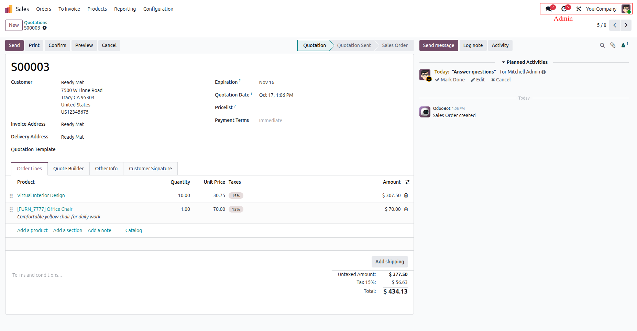The image size is (637, 331).
Task: Click Send message in chatter
Action: coord(439,45)
